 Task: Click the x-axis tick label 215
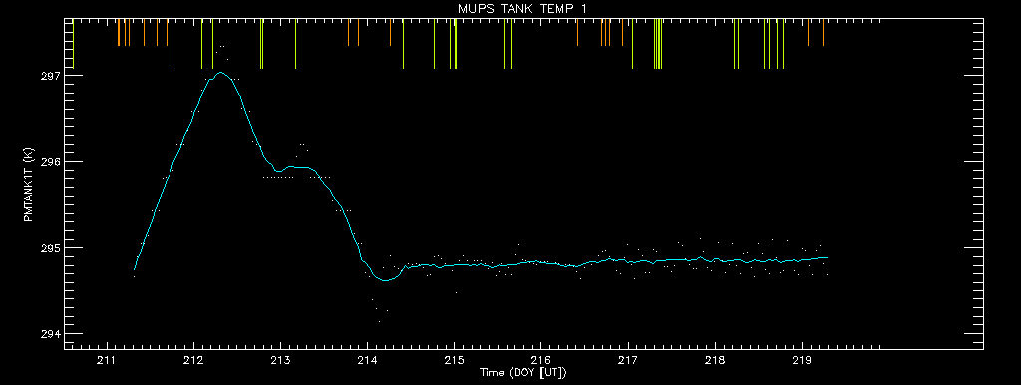click(454, 360)
